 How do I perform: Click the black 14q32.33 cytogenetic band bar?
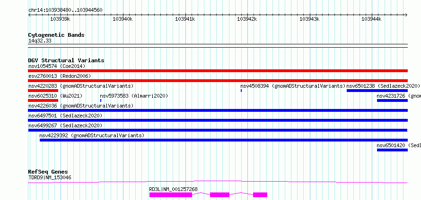pyautogui.click(x=218, y=46)
